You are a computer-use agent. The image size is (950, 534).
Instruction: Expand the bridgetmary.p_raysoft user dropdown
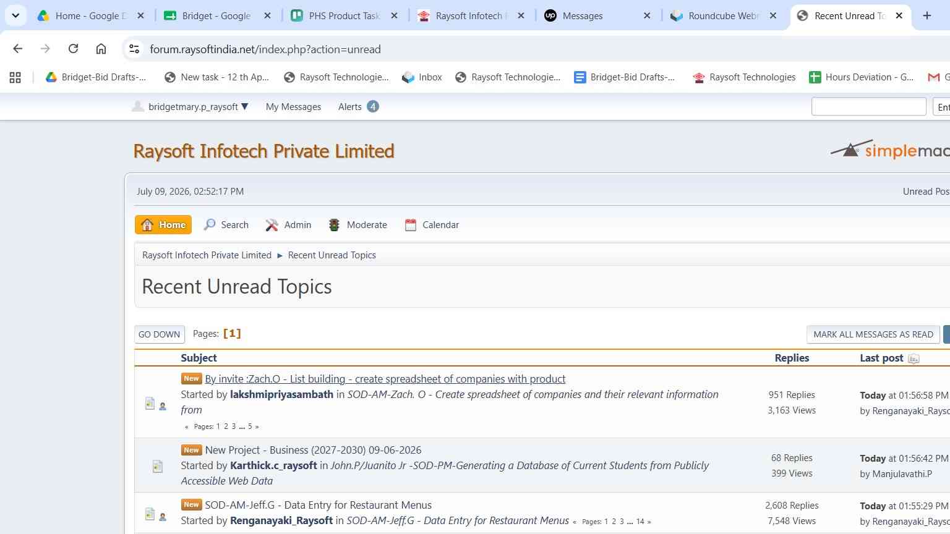coord(190,107)
